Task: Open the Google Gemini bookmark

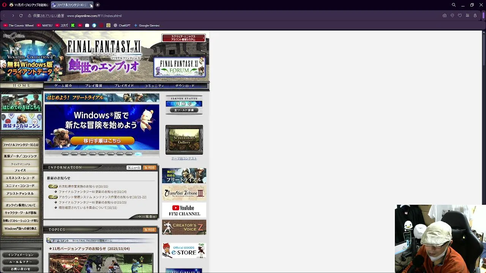Action: pyautogui.click(x=147, y=25)
